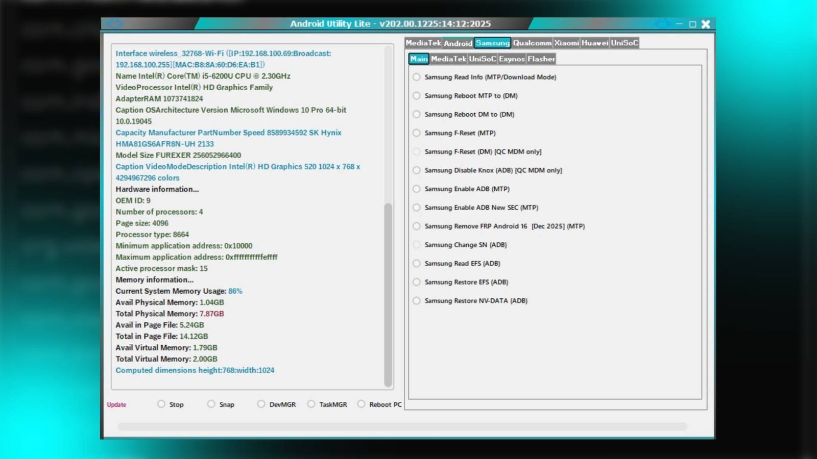Switch to the Qualcomm tab
This screenshot has width=817, height=459.
click(x=532, y=43)
